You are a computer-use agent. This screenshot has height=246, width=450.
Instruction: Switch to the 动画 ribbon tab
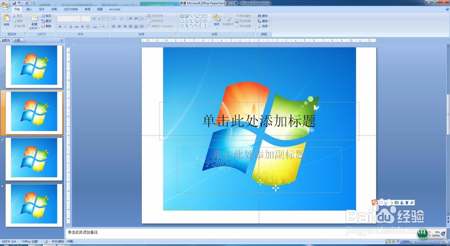point(54,9)
